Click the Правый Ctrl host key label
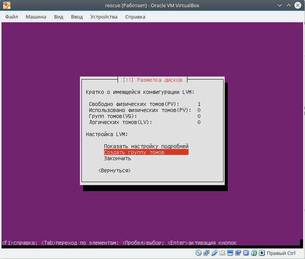This screenshot has width=305, height=259. click(x=281, y=253)
